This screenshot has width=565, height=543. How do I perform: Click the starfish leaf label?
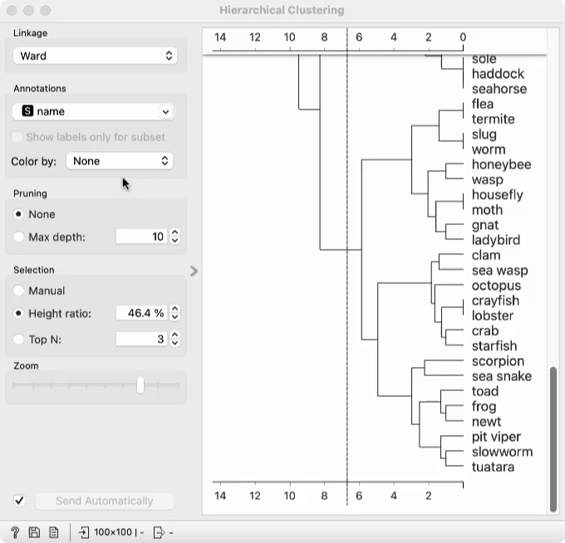pos(494,346)
